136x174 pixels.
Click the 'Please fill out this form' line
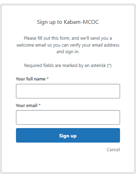click(68, 38)
